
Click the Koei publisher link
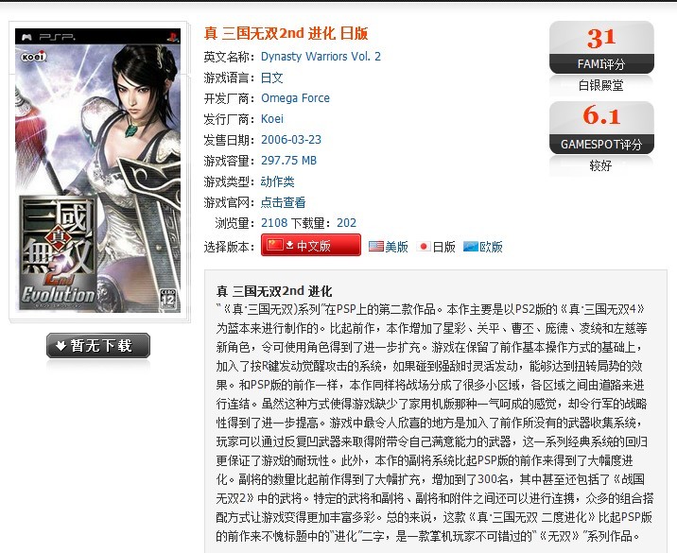pyautogui.click(x=272, y=119)
